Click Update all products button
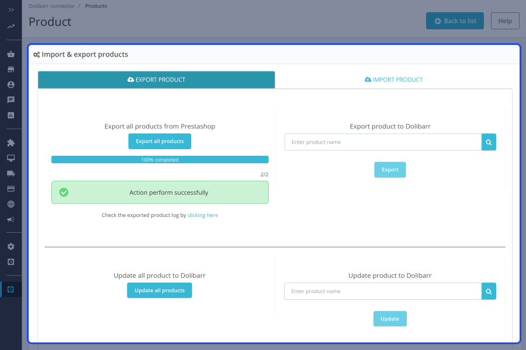526x350 pixels. click(160, 290)
